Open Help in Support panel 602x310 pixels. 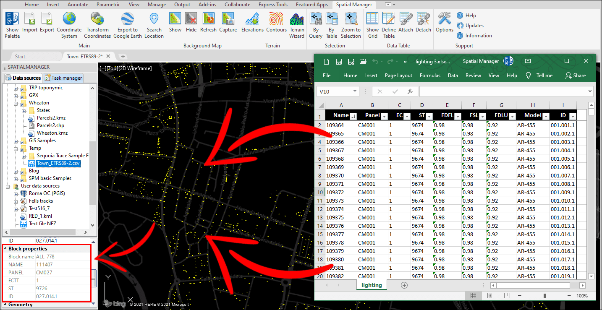[x=466, y=16]
